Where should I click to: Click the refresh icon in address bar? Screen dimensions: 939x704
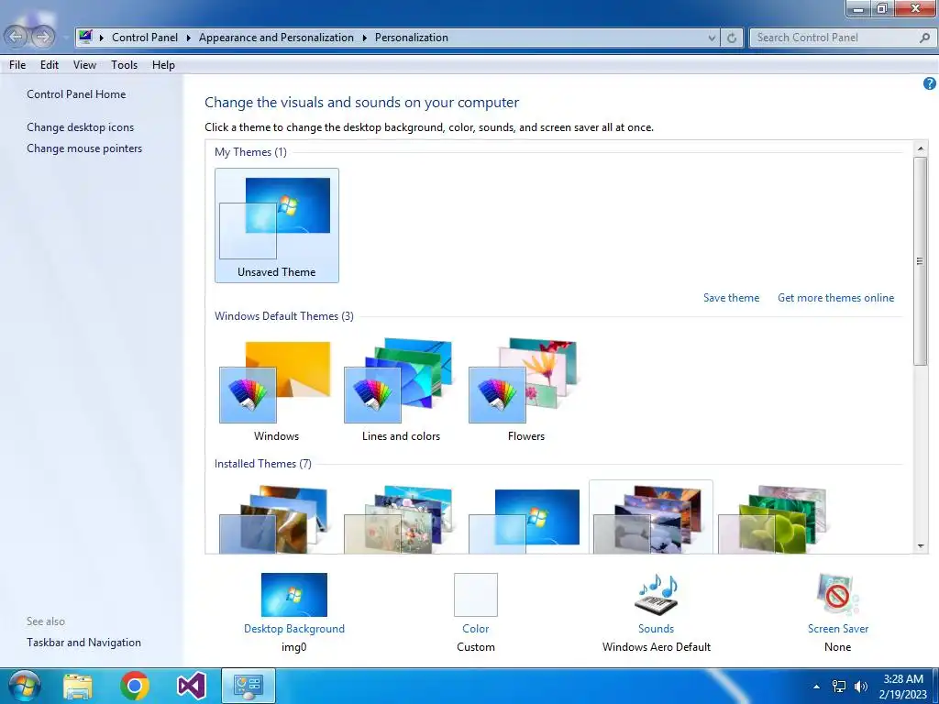click(731, 38)
